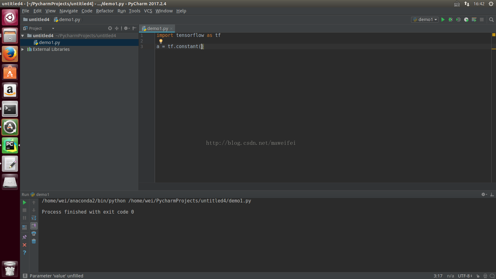Open the Refactor menu

click(105, 11)
